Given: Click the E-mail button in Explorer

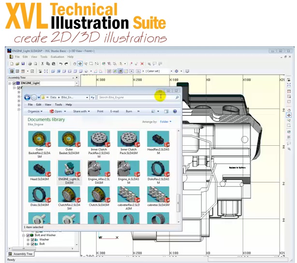Looking at the screenshot, I should coord(114,111).
